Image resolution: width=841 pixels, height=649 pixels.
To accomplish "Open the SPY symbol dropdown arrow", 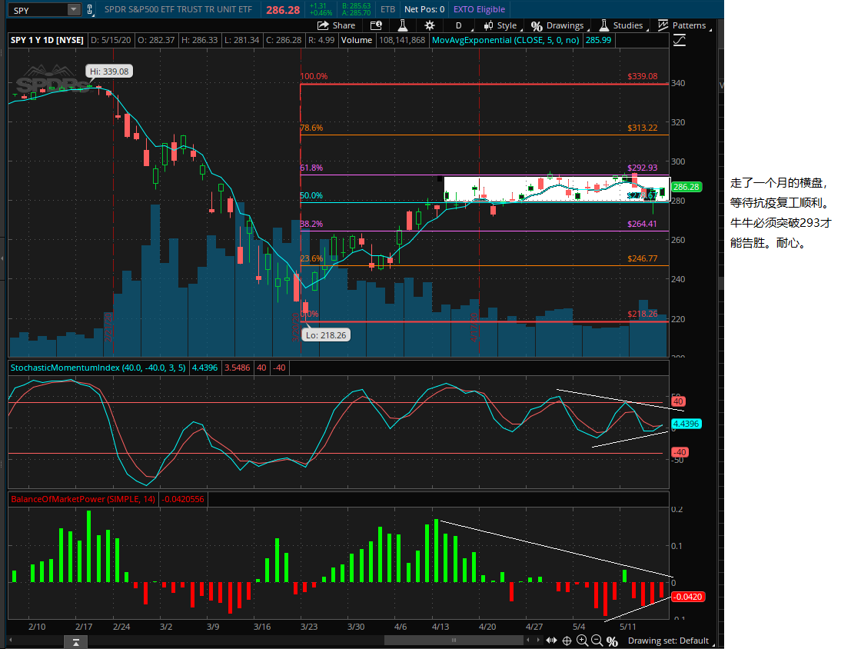I will point(74,10).
